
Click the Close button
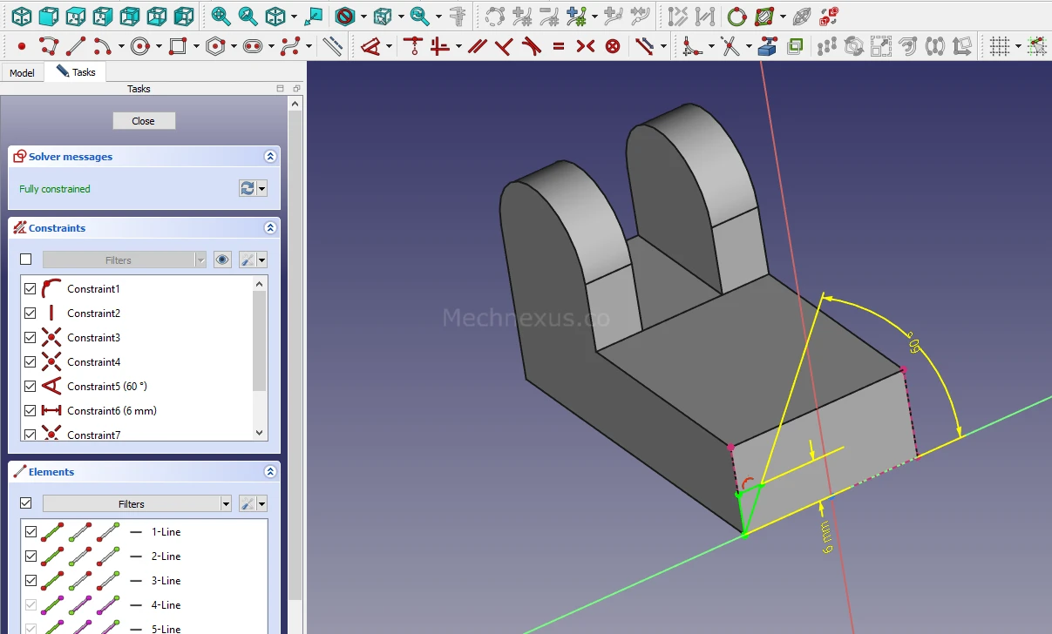[x=144, y=121]
